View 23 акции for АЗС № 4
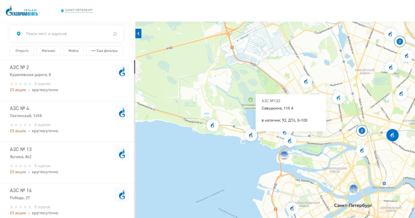415x218 pixels. point(18,131)
